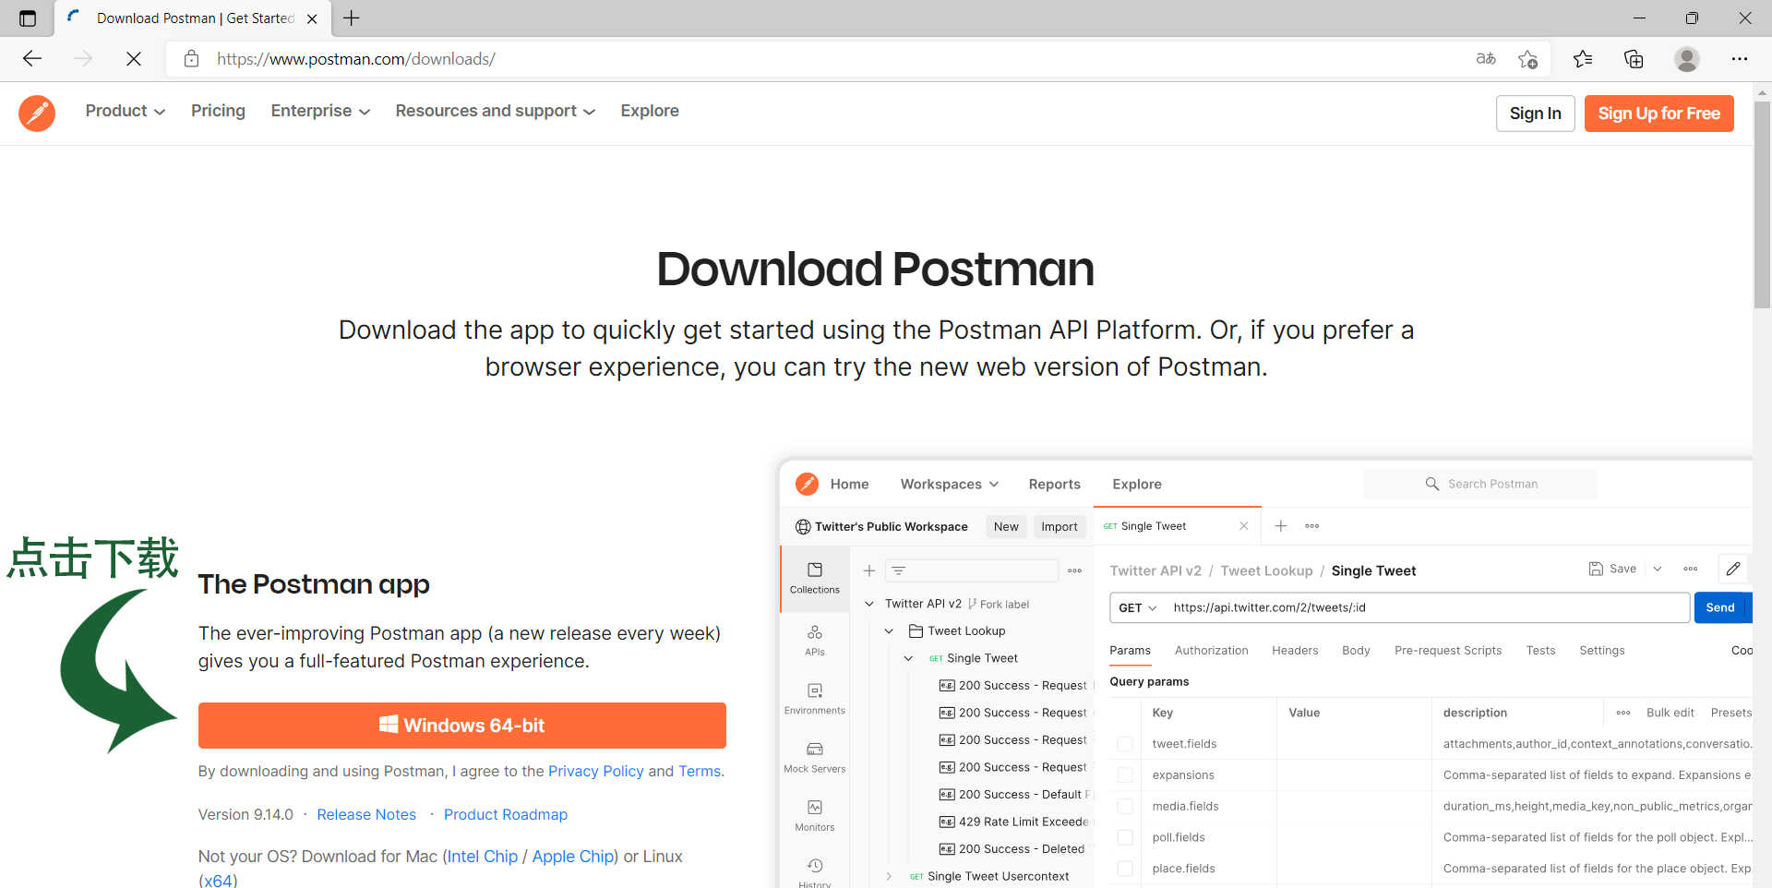Screen dimensions: 1772x888
Task: Tick the expansions checkbox
Action: coord(1125,775)
